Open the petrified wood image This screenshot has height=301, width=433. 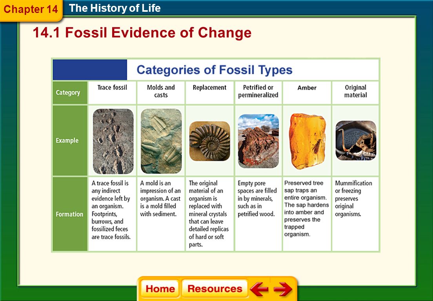[258, 141]
